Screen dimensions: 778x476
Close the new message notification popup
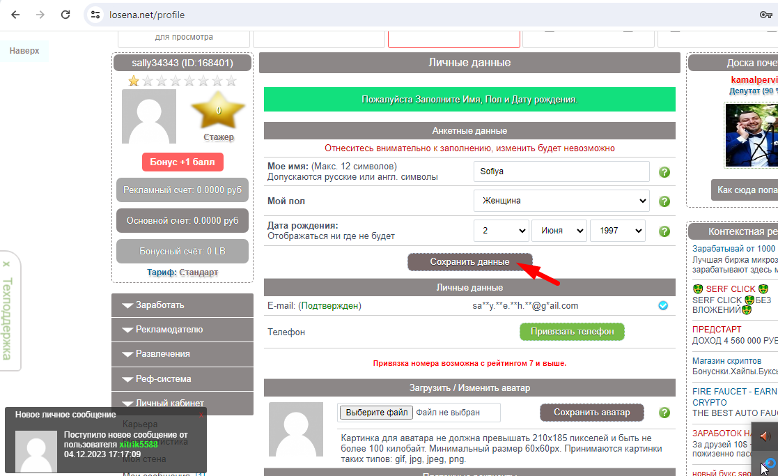click(x=201, y=415)
